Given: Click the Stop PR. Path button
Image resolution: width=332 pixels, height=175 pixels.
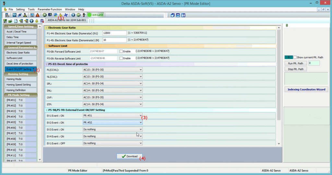Looking at the screenshot, I should tap(296, 69).
